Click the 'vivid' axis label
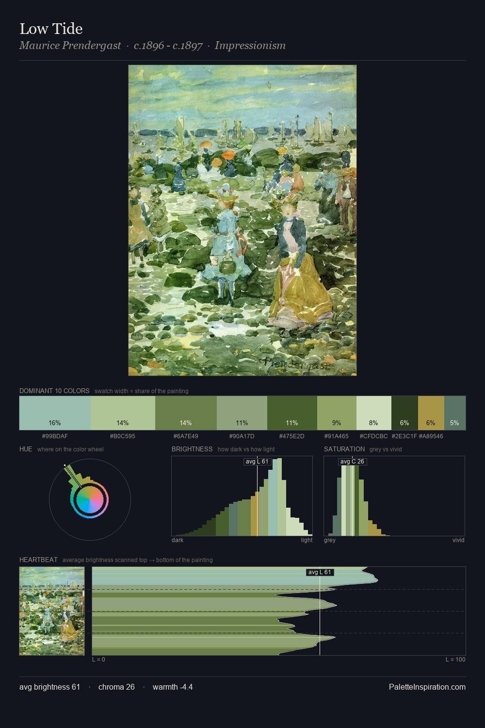The height and width of the screenshot is (728, 485). pos(458,540)
